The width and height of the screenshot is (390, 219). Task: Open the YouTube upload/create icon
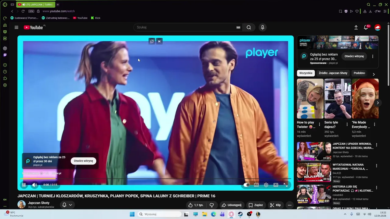coord(356,27)
